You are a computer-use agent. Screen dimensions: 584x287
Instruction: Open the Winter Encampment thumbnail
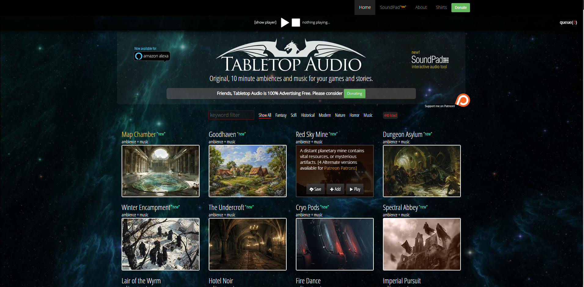point(160,244)
